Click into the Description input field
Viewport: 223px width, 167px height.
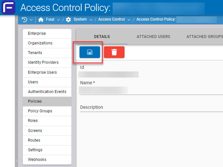coord(152,107)
